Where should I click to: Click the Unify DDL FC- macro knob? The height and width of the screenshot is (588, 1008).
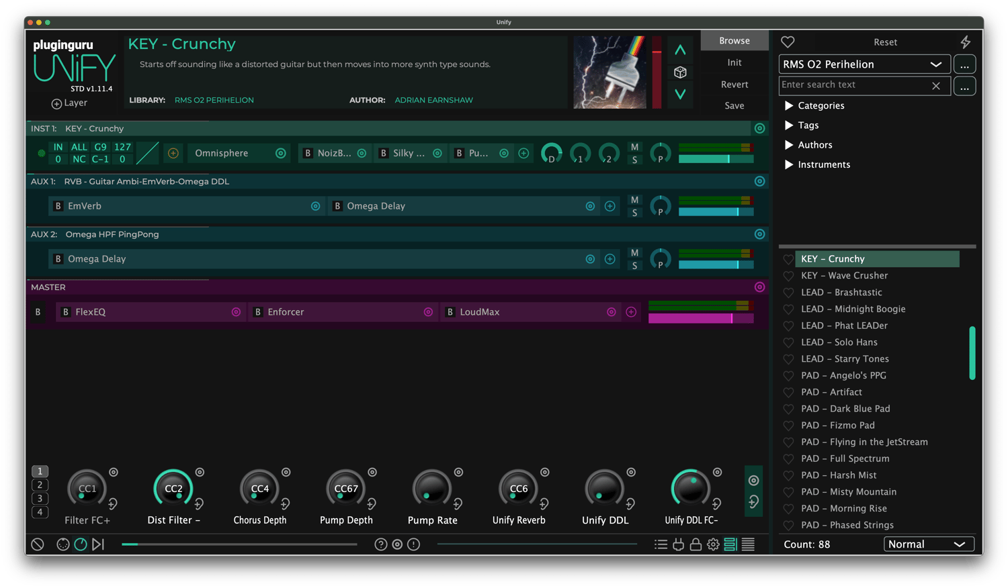tap(691, 488)
